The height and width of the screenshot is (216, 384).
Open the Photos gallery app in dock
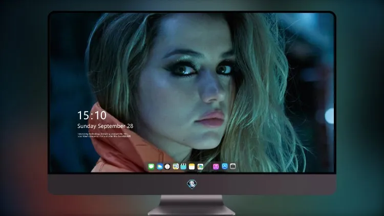coord(200,167)
